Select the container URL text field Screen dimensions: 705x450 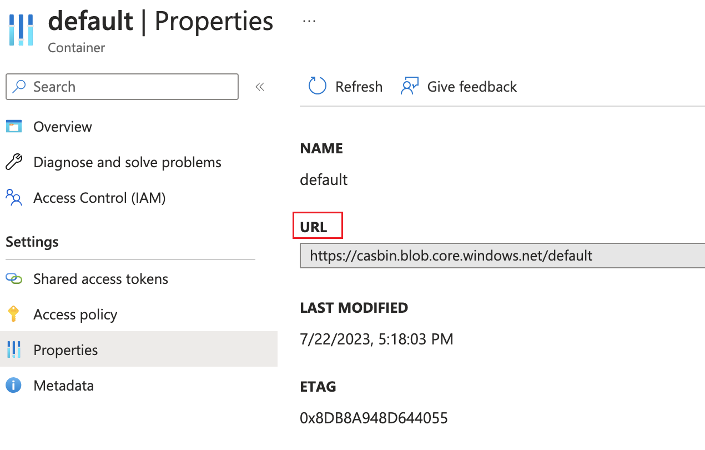(500, 256)
